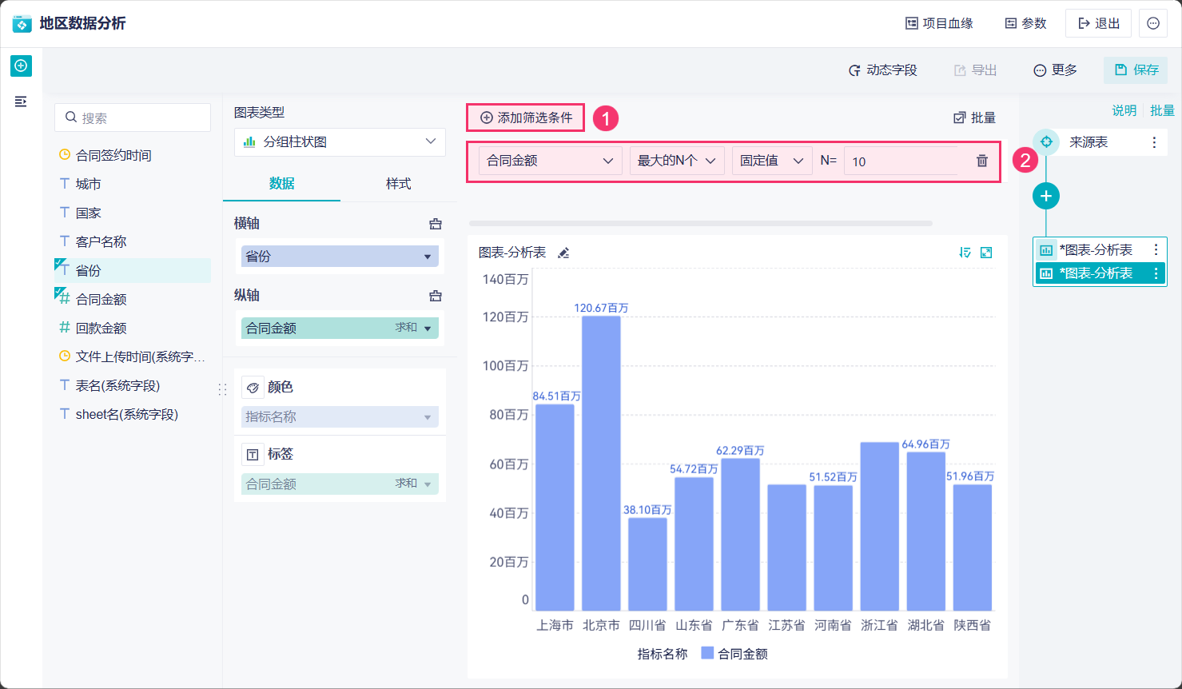Screen dimensions: 1182x689
Task: Click the fullscreen chart expand icon
Action: click(x=986, y=253)
